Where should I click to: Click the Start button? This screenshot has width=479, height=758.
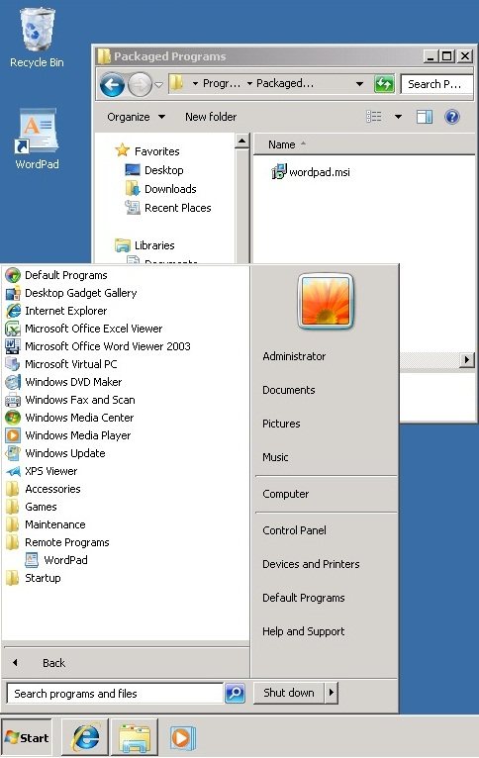click(27, 737)
